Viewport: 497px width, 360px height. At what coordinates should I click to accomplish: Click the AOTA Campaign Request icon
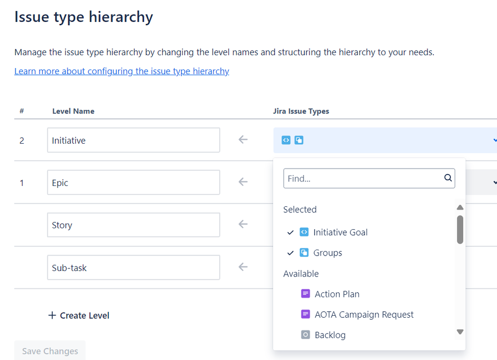click(x=305, y=314)
